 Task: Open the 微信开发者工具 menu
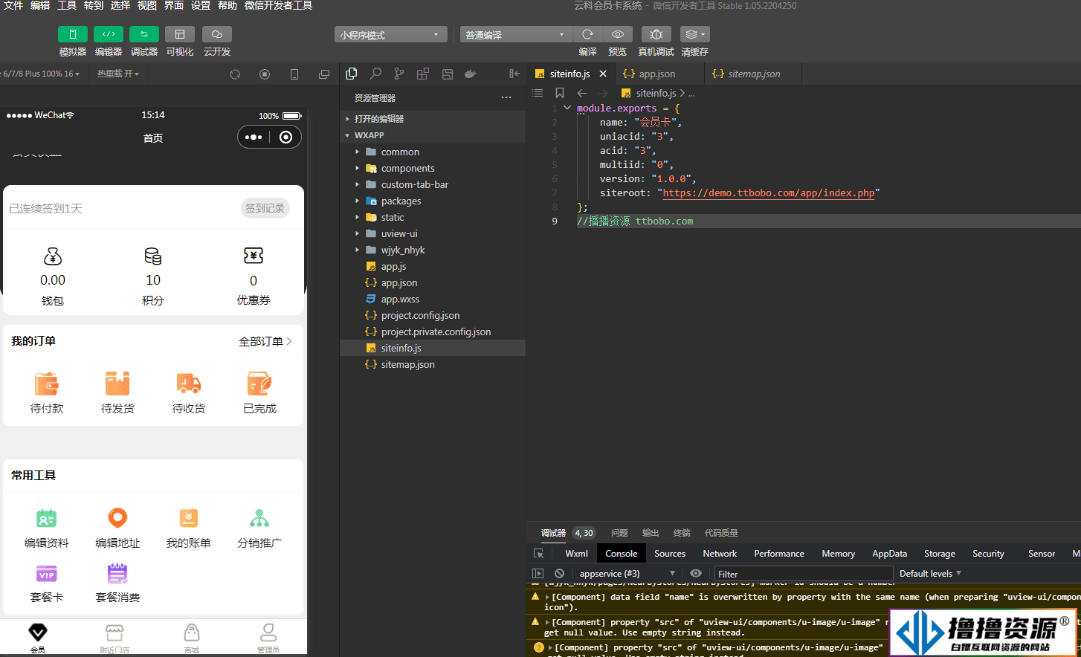coord(278,5)
